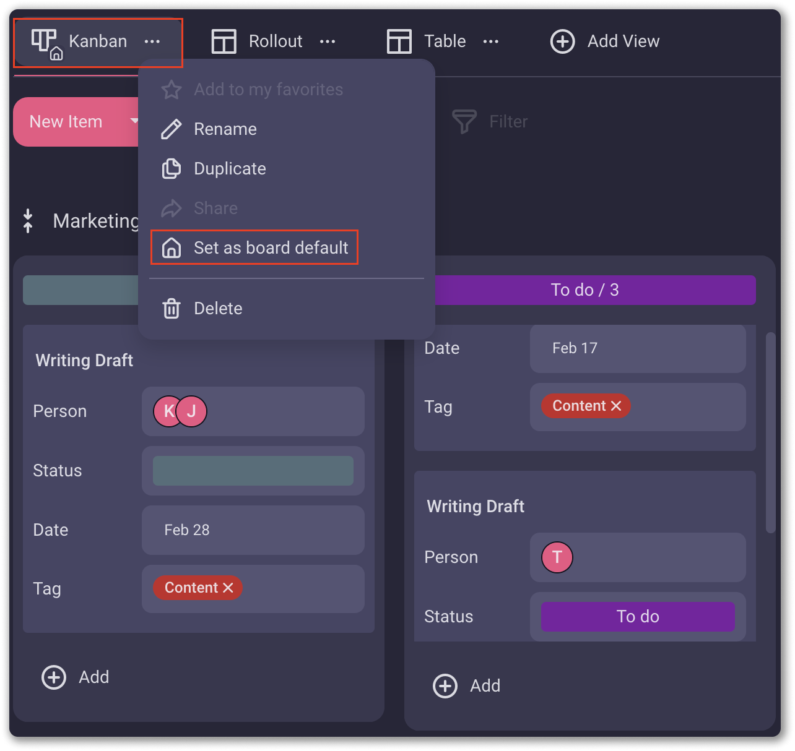Remove Content tag from Feb 17 card

[616, 406]
